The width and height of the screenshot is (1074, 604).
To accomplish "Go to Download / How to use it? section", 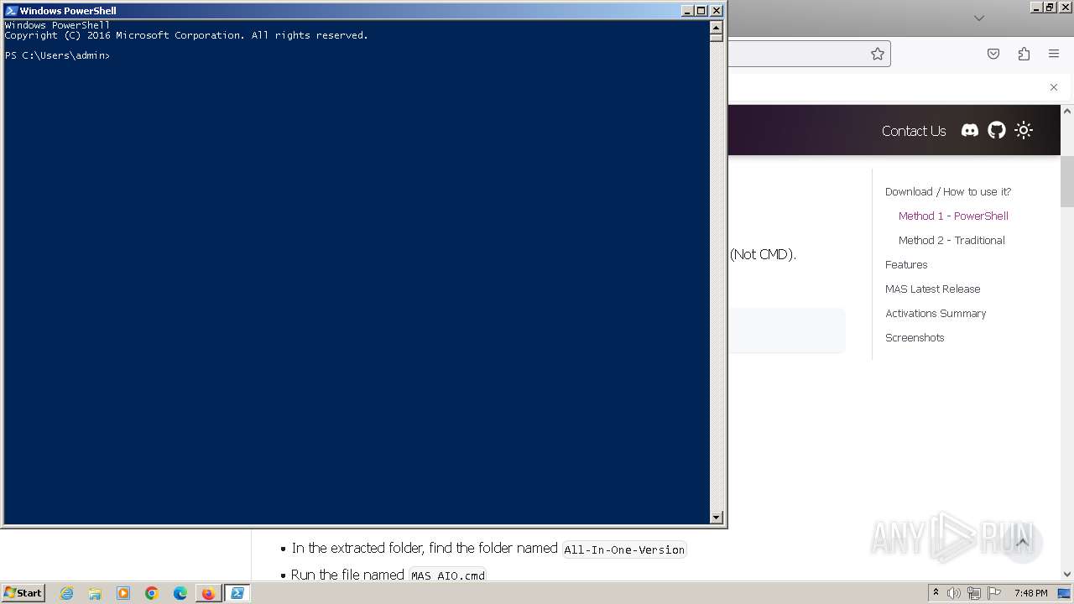I will (948, 191).
